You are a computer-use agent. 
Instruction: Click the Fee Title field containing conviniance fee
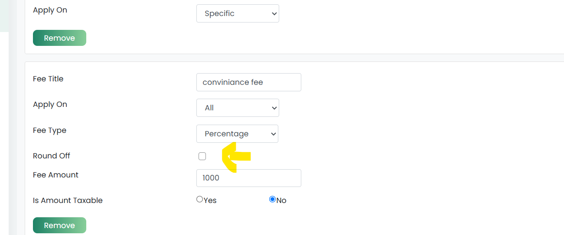248,82
